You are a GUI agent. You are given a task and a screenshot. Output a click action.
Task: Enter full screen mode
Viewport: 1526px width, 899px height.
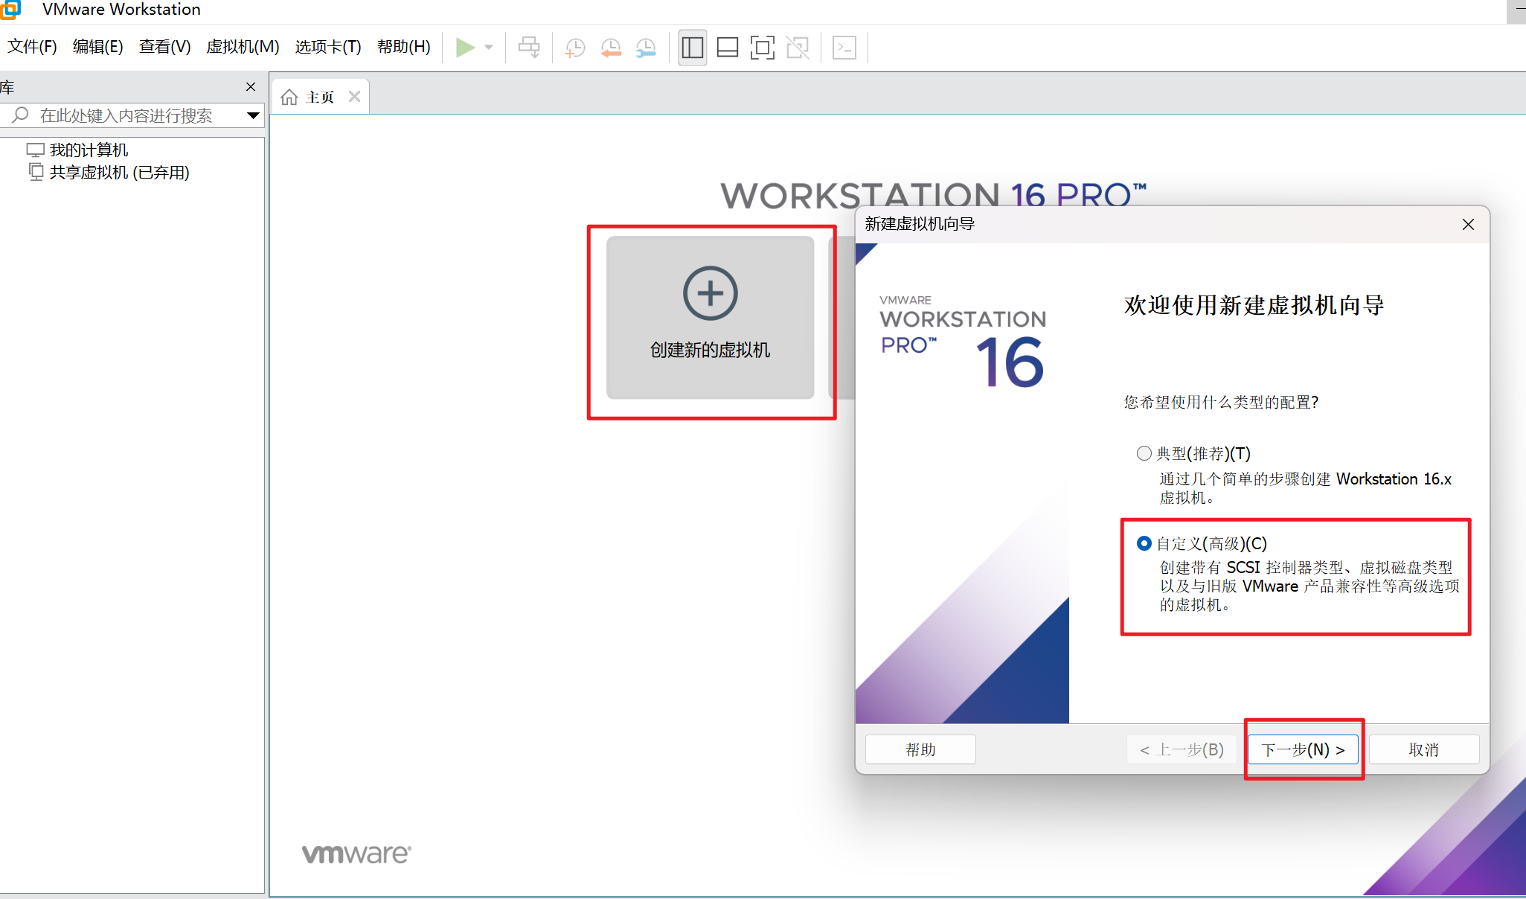[762, 47]
